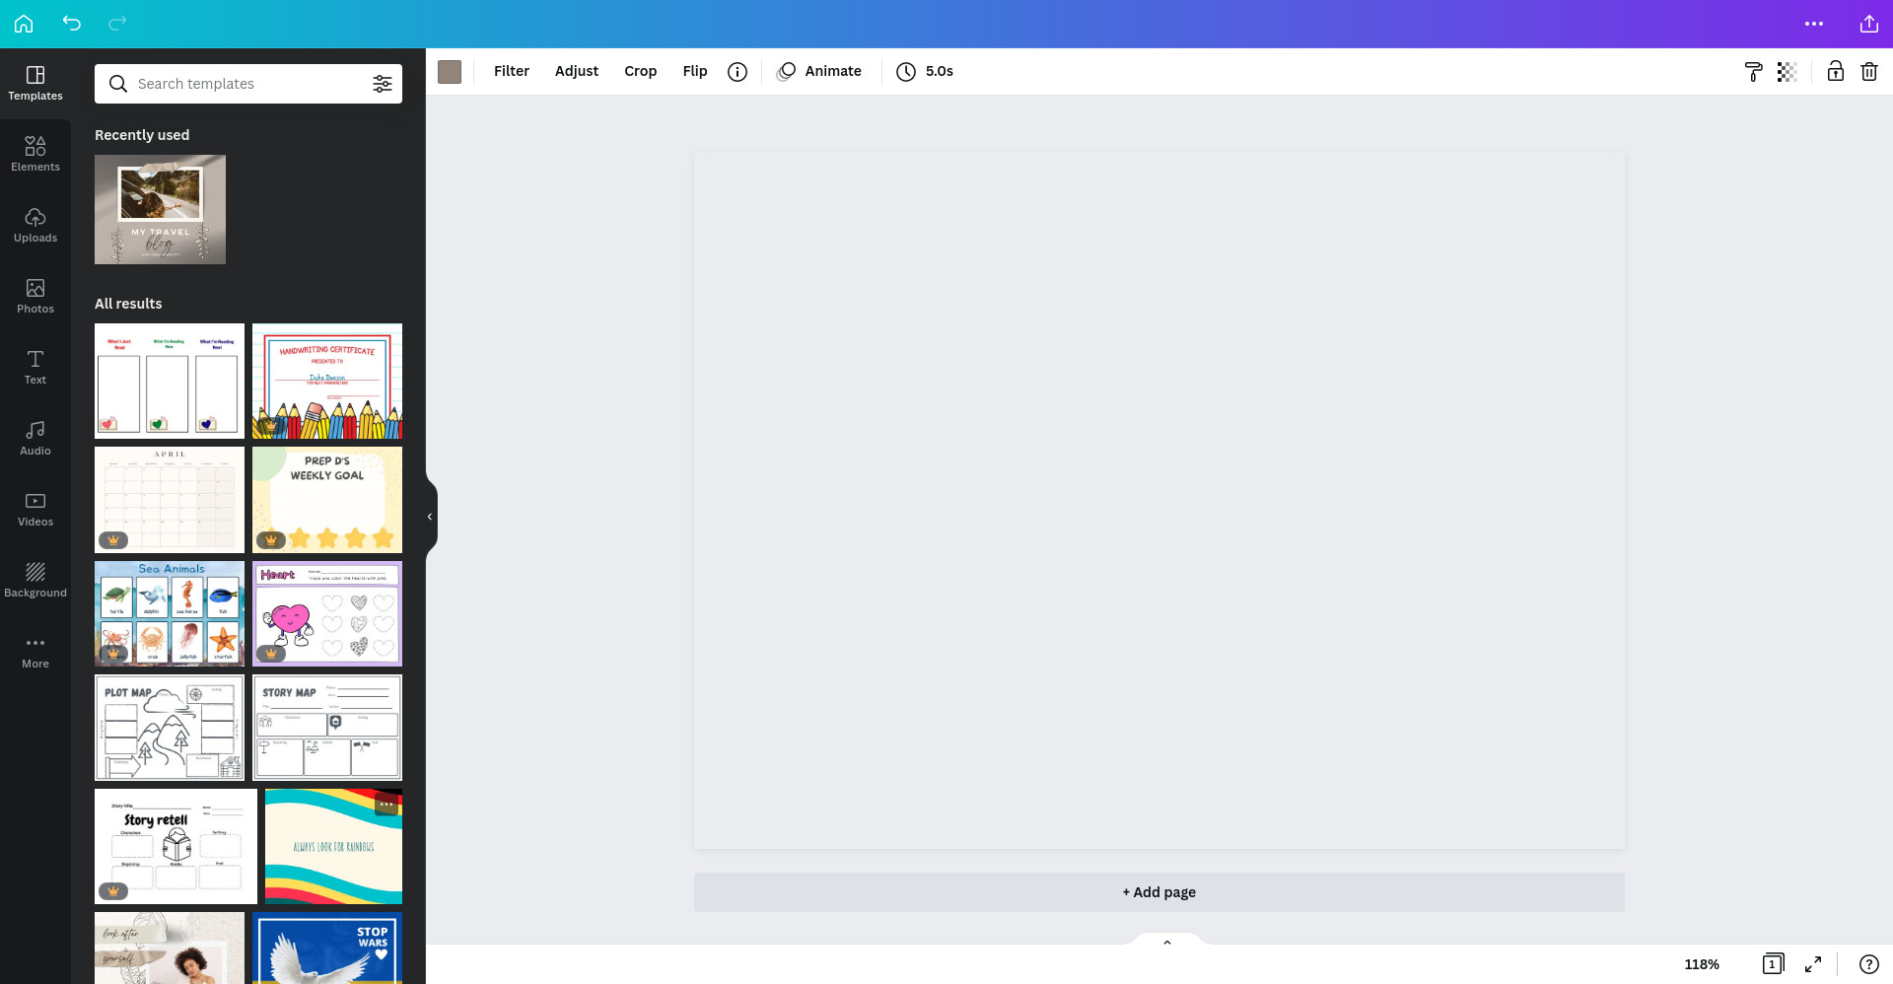Click the + Add page button
The height and width of the screenshot is (984, 1893).
click(1158, 892)
